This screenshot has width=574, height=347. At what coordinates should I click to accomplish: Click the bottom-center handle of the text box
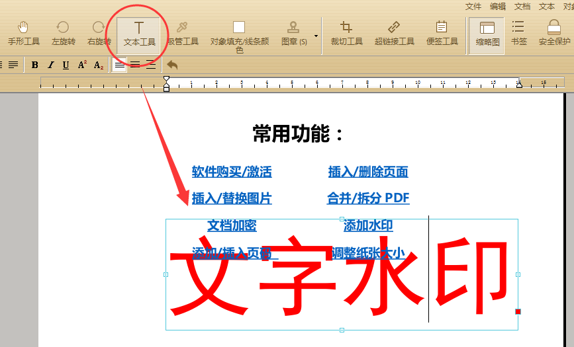342,330
